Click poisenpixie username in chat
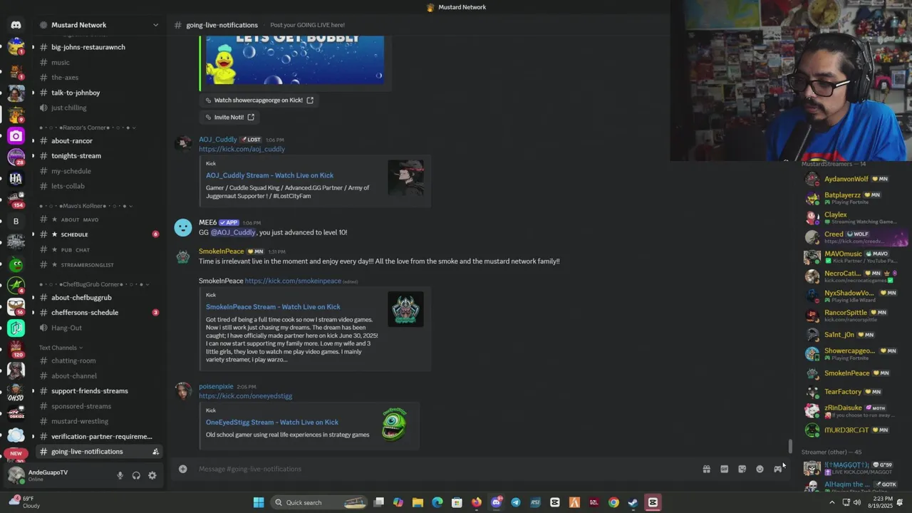 [x=216, y=386]
